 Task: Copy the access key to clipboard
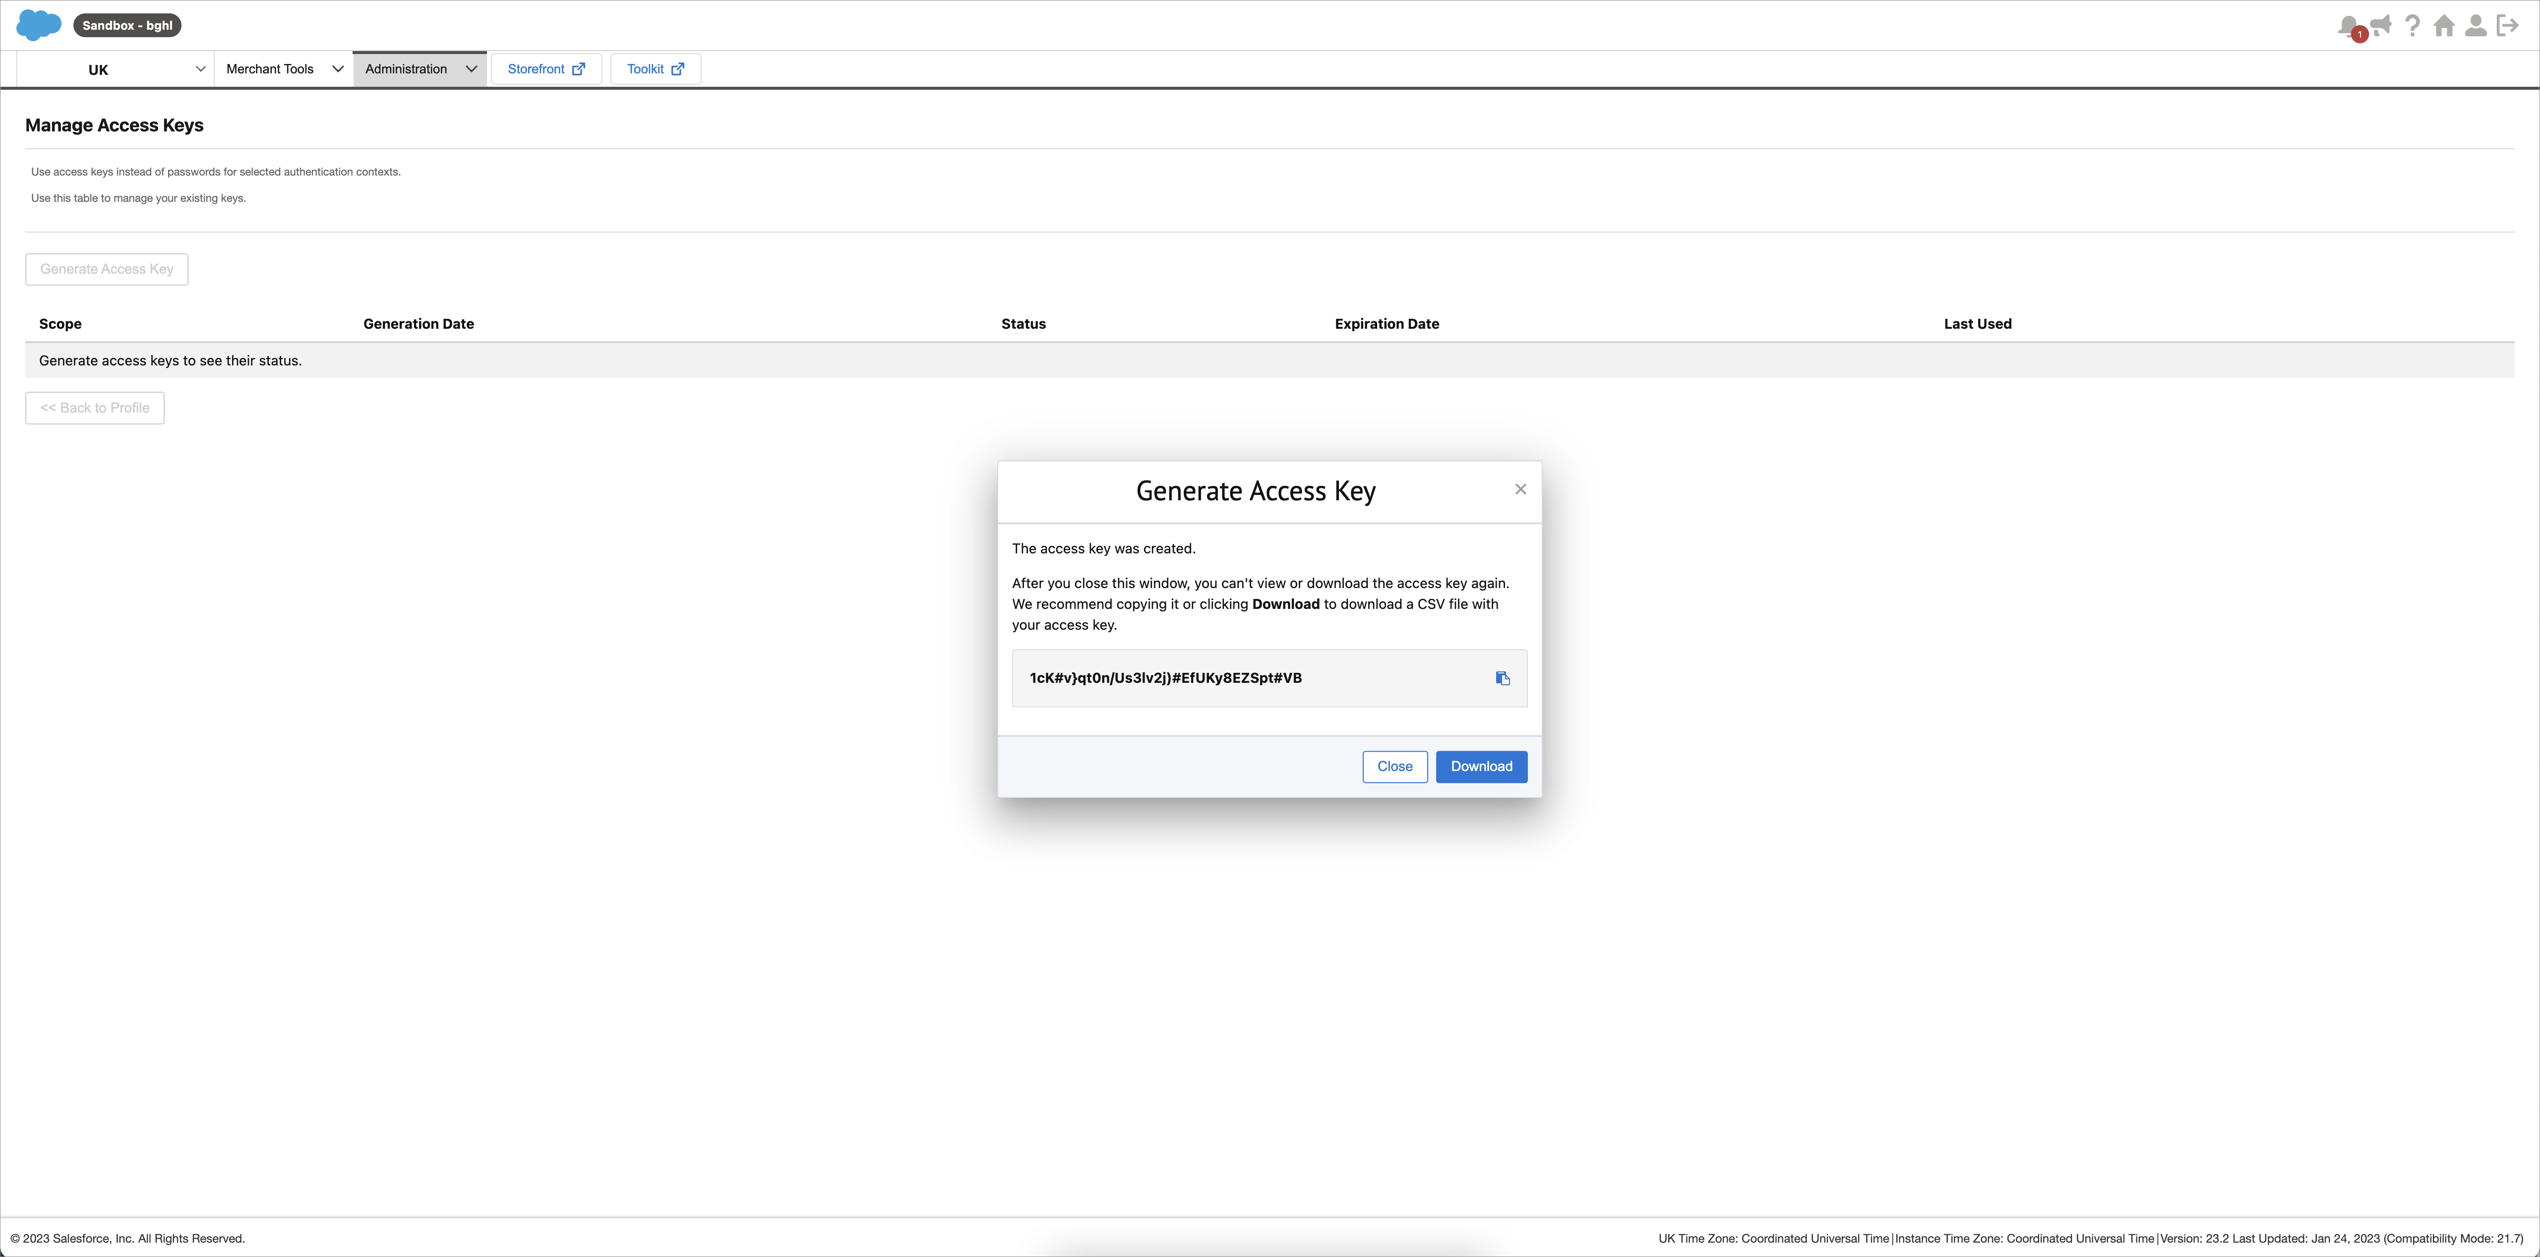[1503, 678]
